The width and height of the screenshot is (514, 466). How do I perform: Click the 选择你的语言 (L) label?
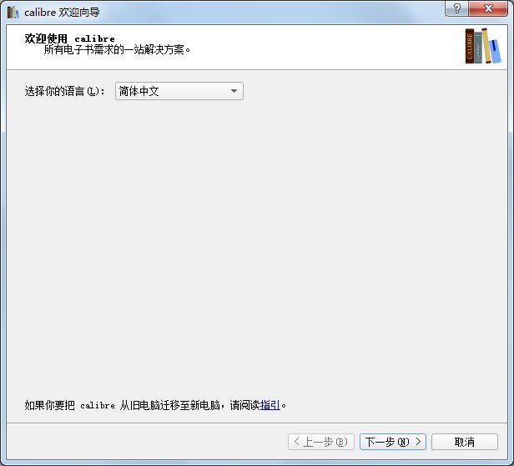point(64,91)
